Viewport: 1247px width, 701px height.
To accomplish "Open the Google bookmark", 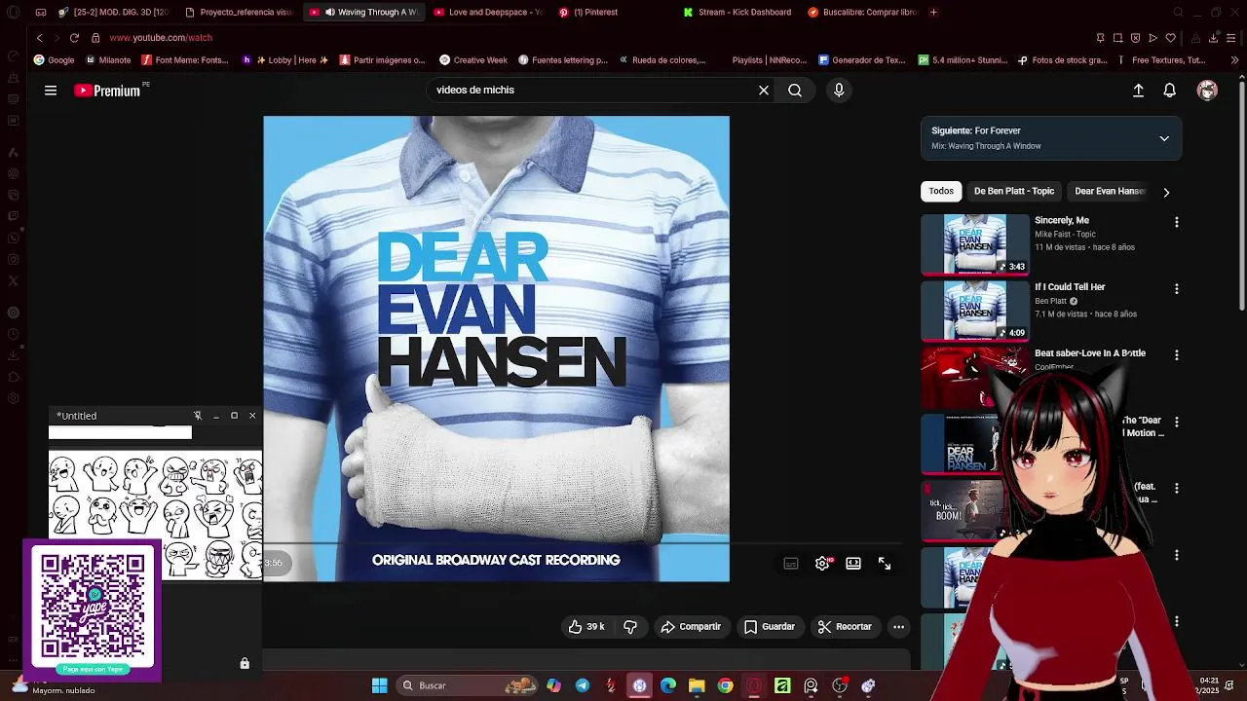I will 54,60.
